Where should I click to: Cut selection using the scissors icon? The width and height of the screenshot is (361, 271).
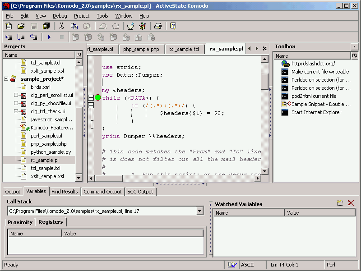tap(61, 26)
